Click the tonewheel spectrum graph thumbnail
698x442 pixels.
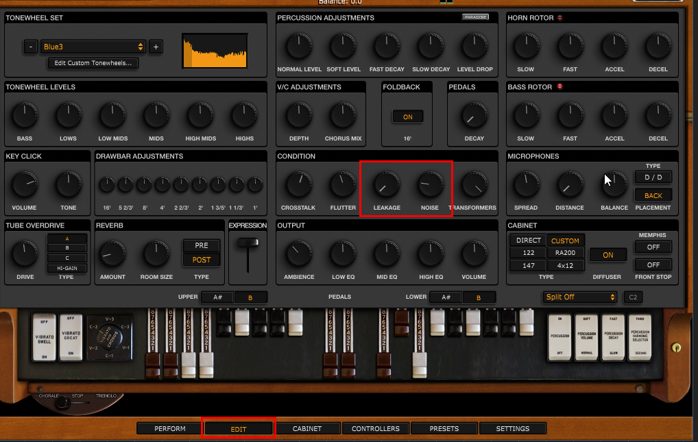[215, 51]
